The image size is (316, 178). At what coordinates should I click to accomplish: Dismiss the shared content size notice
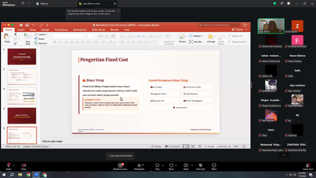point(118,11)
